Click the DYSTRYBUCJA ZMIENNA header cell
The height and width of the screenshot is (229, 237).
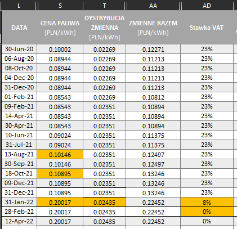coord(105,28)
